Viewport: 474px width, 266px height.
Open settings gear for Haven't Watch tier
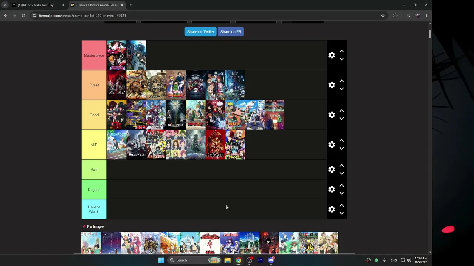pos(332,209)
